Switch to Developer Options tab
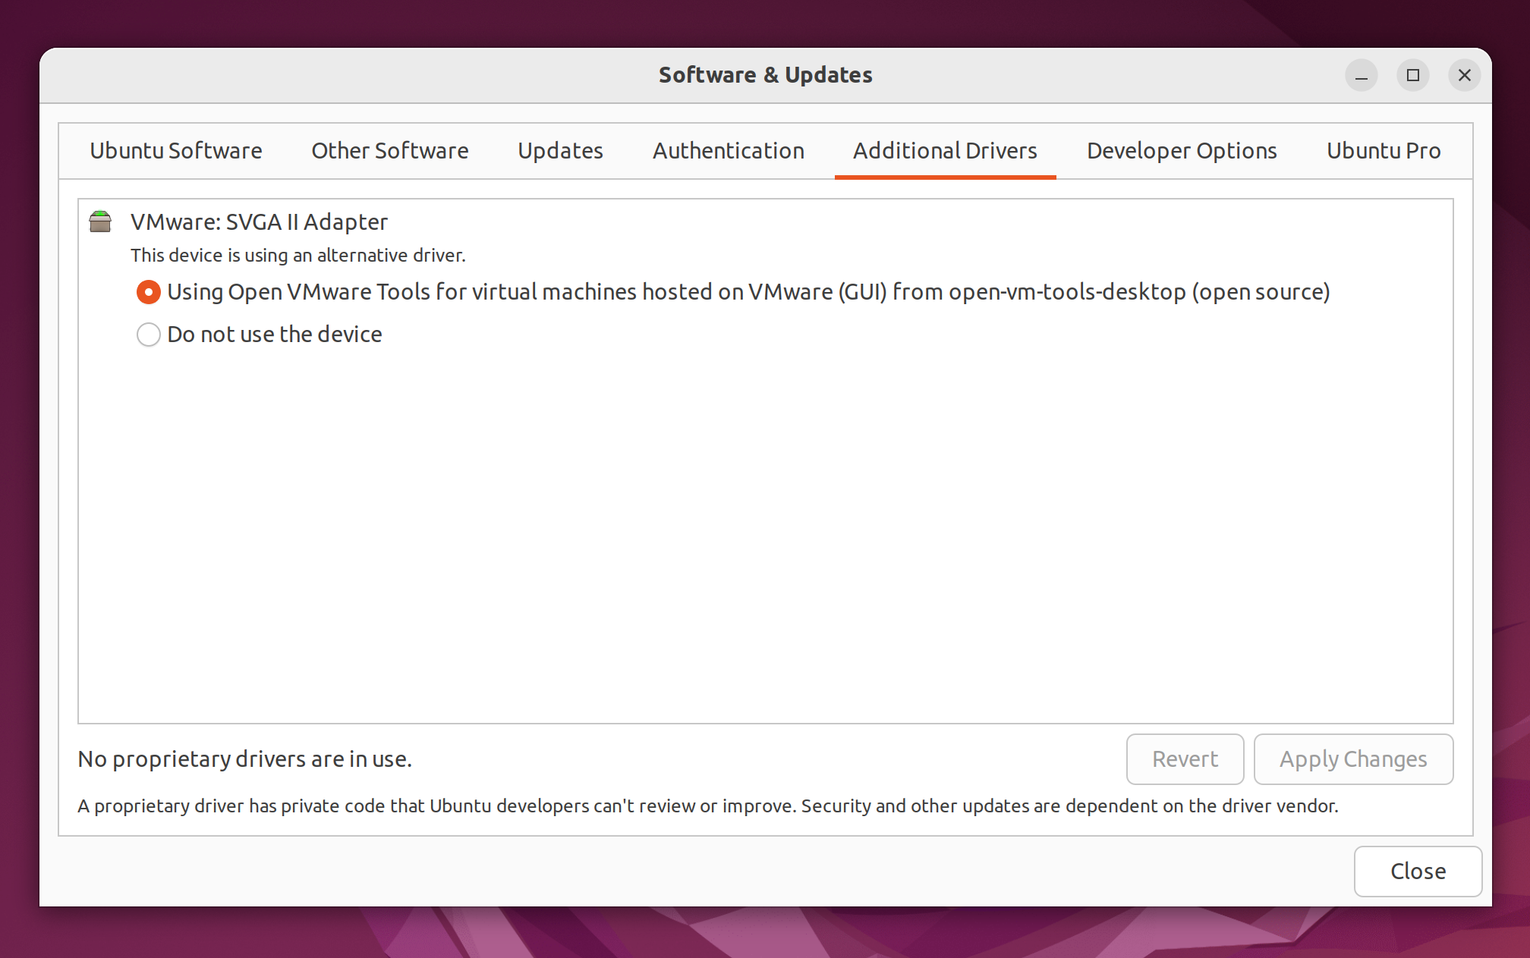This screenshot has height=958, width=1530. pyautogui.click(x=1182, y=151)
